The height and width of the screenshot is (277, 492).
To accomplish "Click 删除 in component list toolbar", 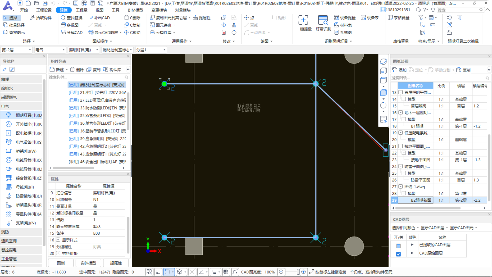I will coord(77,70).
